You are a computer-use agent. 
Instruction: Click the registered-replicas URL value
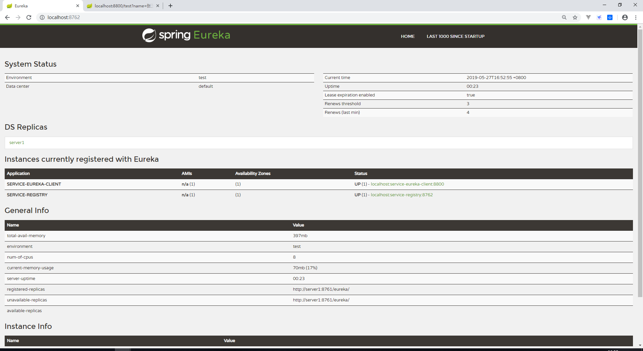coord(321,289)
